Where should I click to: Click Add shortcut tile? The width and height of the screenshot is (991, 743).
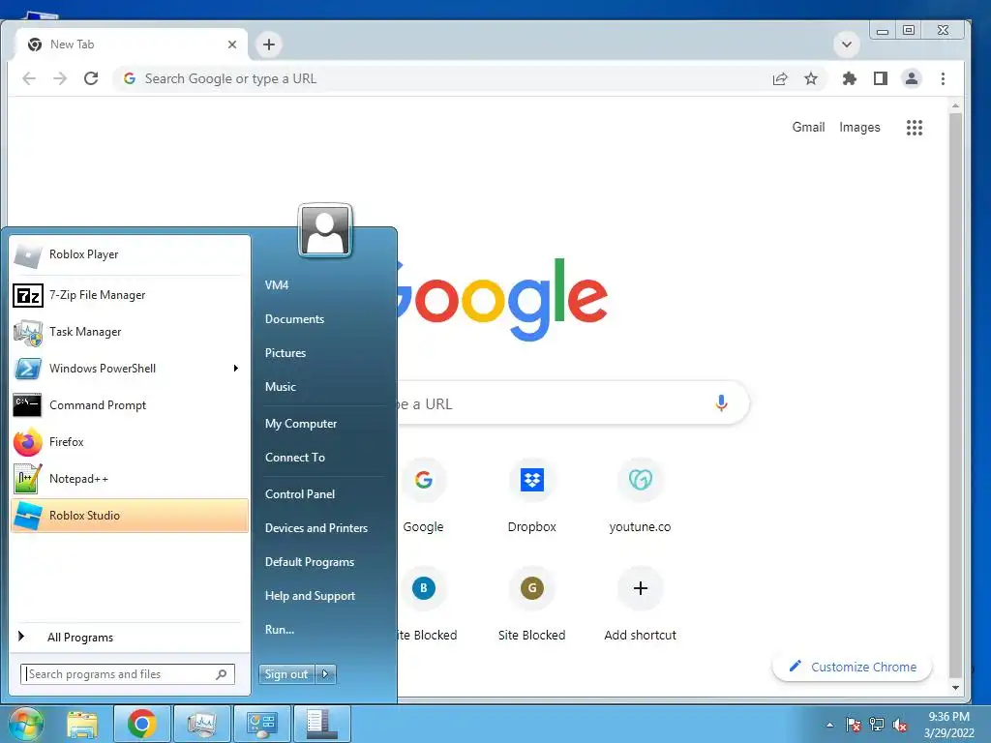tap(641, 605)
